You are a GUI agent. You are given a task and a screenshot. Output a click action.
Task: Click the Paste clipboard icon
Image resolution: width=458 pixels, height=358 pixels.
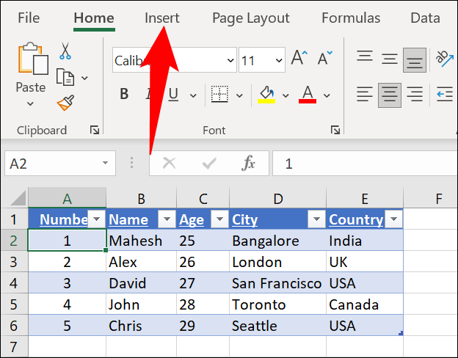point(31,62)
